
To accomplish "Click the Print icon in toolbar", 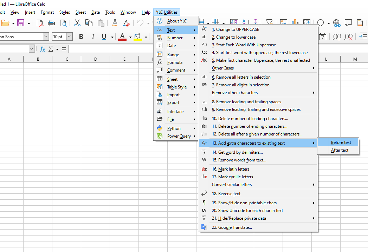I will (x=51, y=23).
